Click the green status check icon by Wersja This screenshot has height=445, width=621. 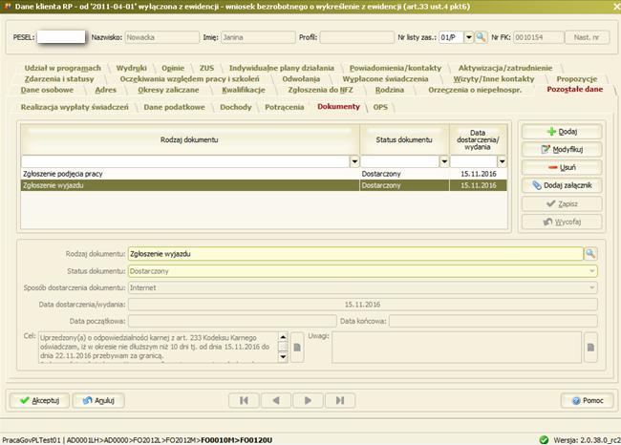544,440
